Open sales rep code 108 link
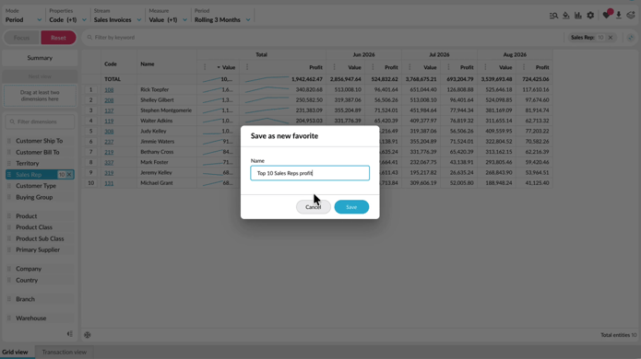 109,90
